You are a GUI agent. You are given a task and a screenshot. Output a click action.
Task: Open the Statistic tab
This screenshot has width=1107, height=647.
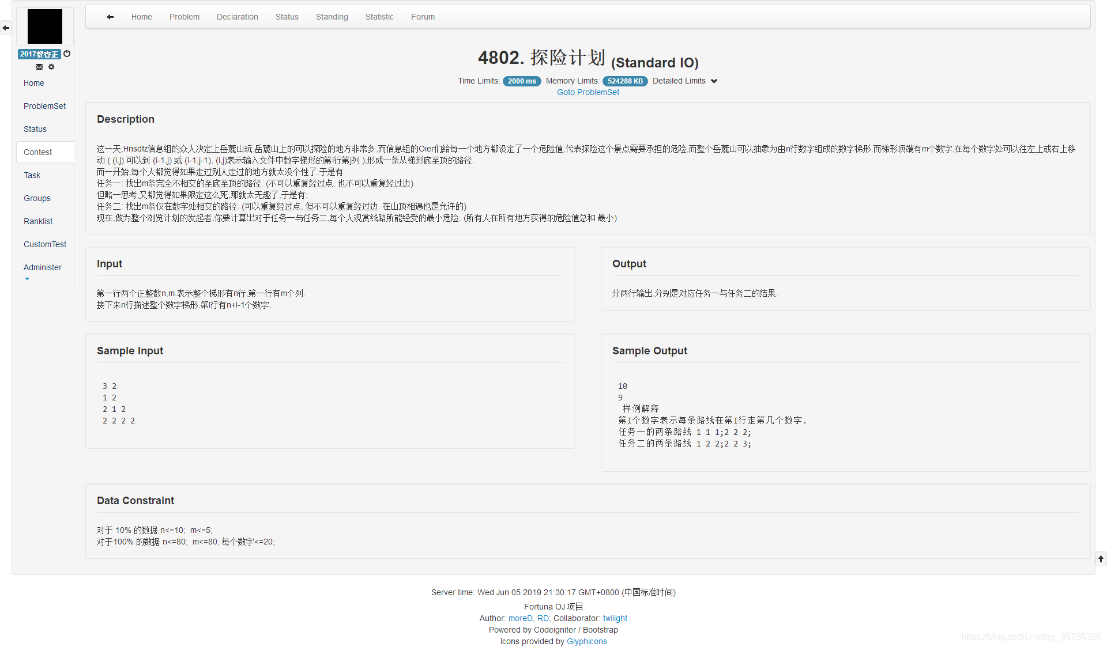point(379,17)
